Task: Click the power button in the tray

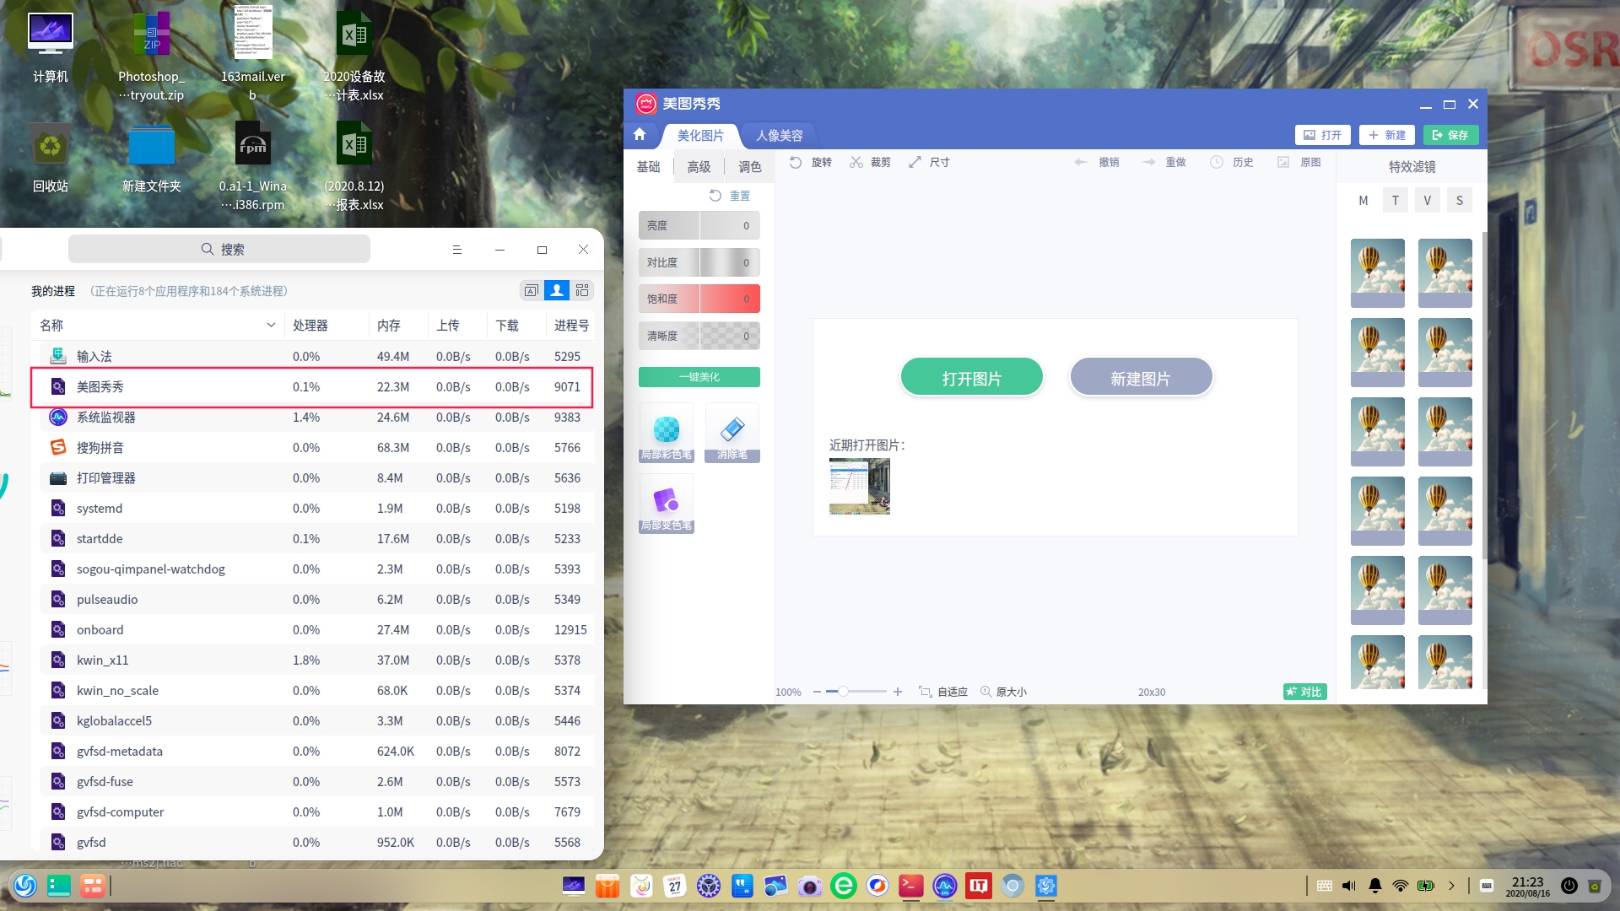Action: point(1569,886)
